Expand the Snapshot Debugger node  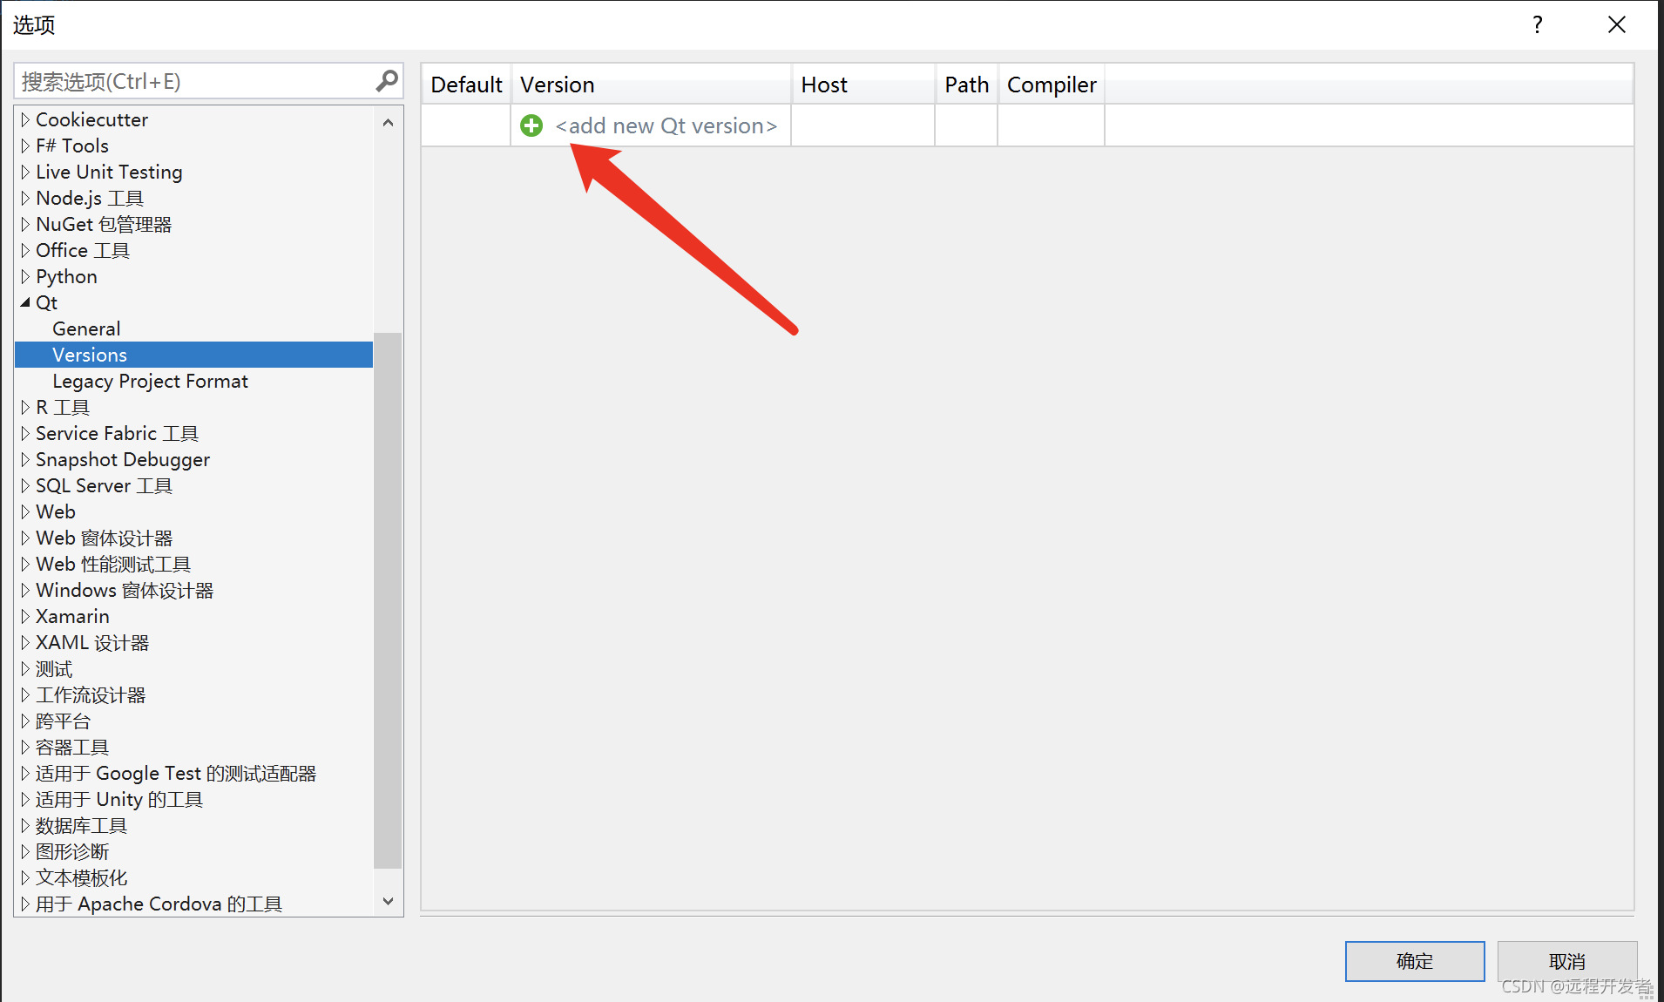point(25,459)
